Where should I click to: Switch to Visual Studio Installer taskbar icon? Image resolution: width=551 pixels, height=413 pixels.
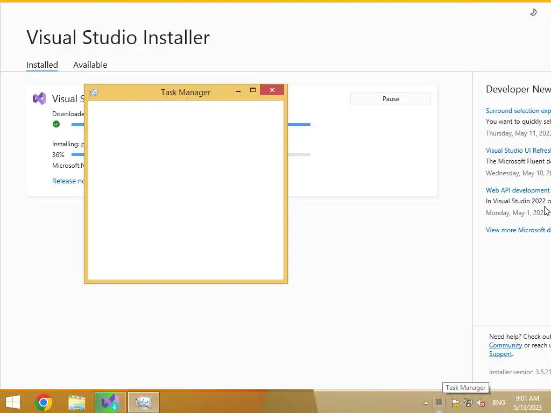[x=110, y=402]
